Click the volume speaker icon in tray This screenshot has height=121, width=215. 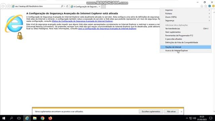click(x=195, y=118)
